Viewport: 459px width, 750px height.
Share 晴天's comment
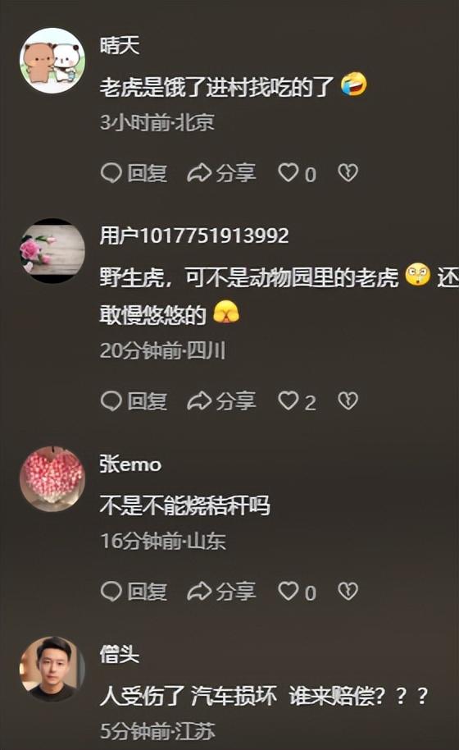coord(221,173)
